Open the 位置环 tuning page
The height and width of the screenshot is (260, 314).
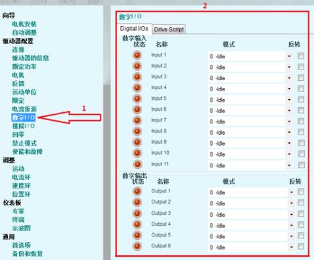pyautogui.click(x=21, y=194)
